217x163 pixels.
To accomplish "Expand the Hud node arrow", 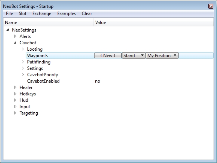I will tap(15, 100).
